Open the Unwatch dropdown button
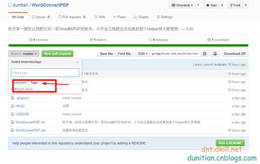 182,5
